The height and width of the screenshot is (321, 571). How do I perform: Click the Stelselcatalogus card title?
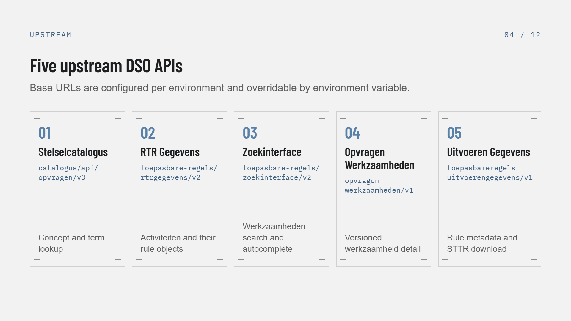pos(73,152)
